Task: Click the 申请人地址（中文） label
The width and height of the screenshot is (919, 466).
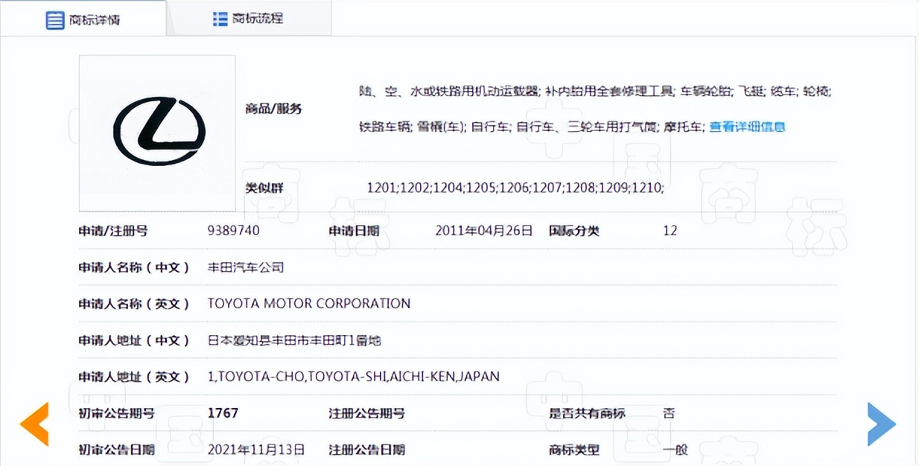Action: coord(135,340)
